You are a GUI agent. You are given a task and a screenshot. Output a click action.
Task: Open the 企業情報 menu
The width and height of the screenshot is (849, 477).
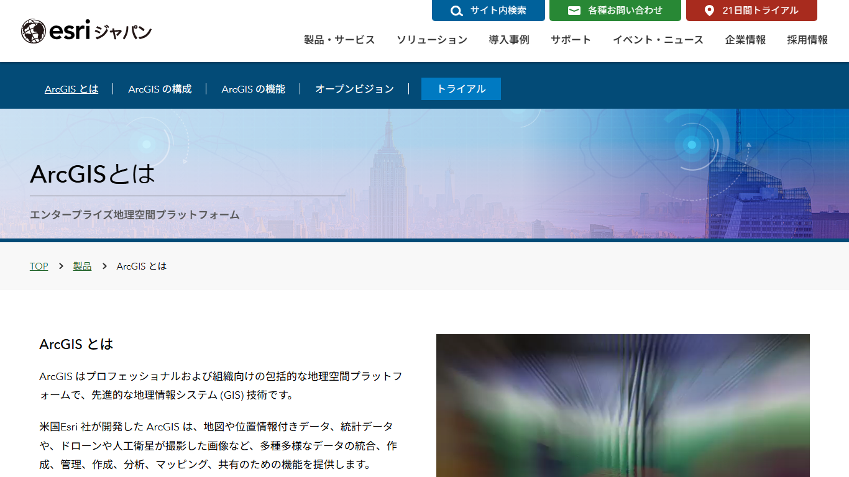[x=745, y=40]
